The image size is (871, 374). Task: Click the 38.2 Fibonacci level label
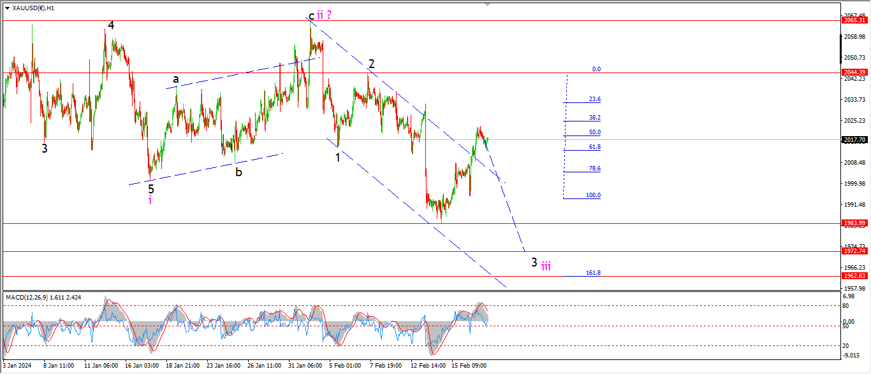click(594, 118)
